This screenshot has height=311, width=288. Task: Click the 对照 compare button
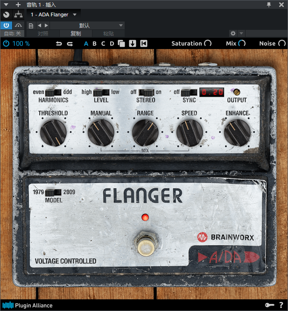tap(43, 34)
